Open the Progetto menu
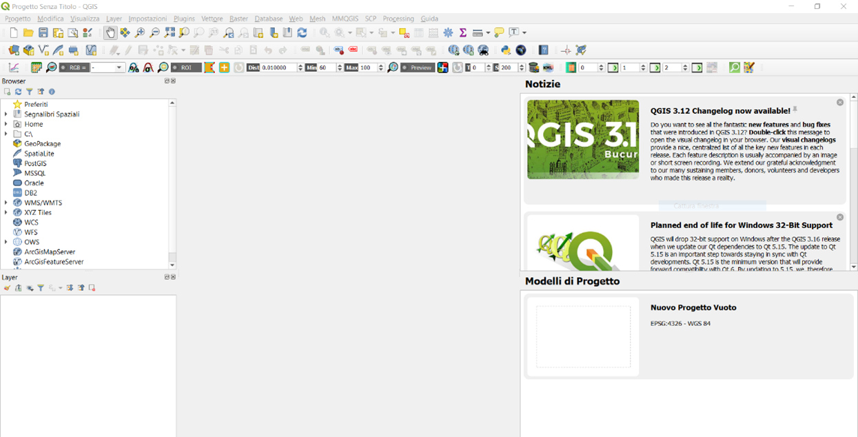This screenshot has height=437, width=858. click(18, 19)
